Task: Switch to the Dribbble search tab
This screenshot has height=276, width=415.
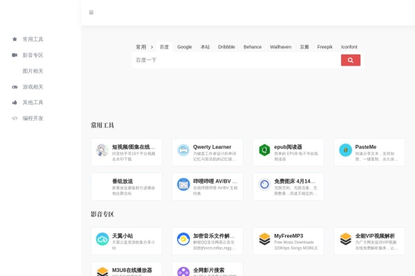Action: click(x=226, y=47)
